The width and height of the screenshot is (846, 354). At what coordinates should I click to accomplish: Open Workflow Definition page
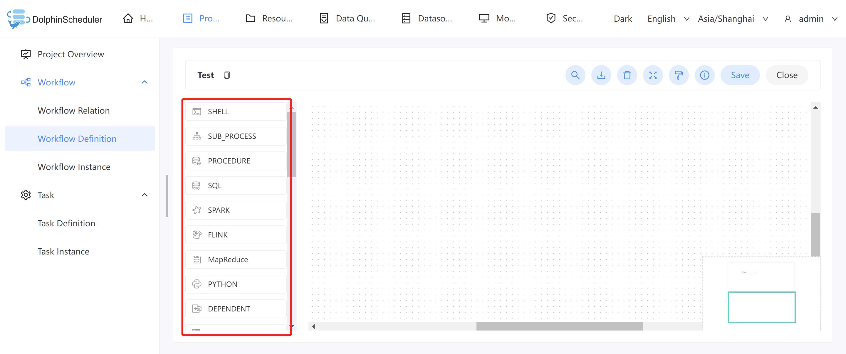tap(80, 139)
